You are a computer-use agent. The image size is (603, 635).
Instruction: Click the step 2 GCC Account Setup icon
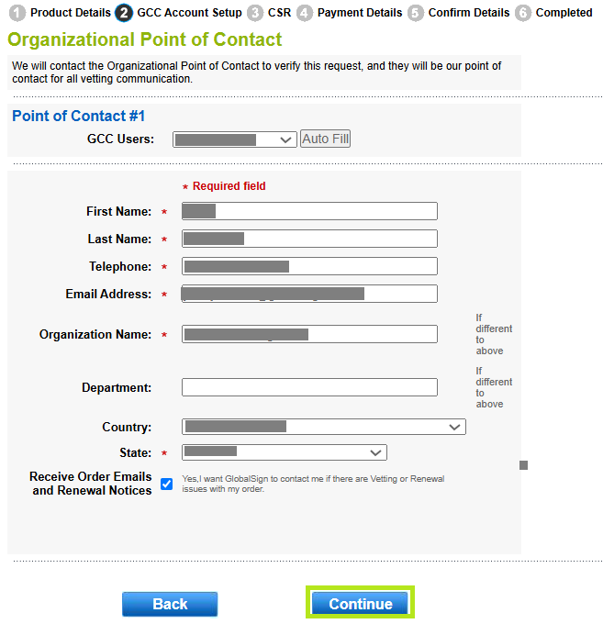[x=124, y=13]
